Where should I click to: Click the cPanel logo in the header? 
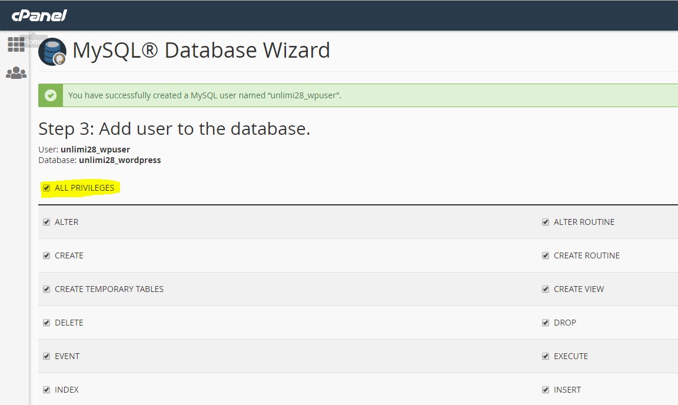[x=39, y=15]
